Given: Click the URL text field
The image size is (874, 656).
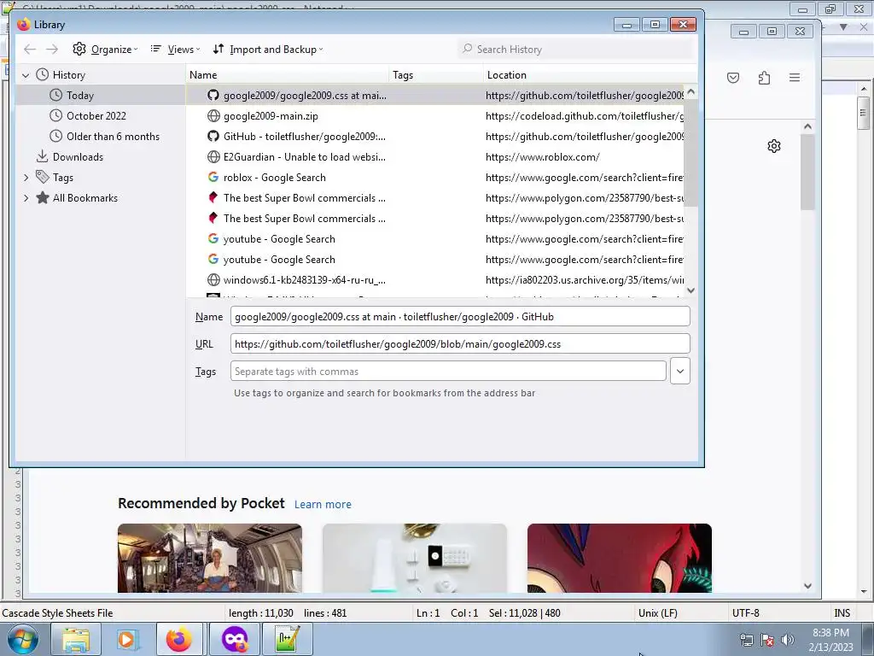Looking at the screenshot, I should (x=460, y=344).
